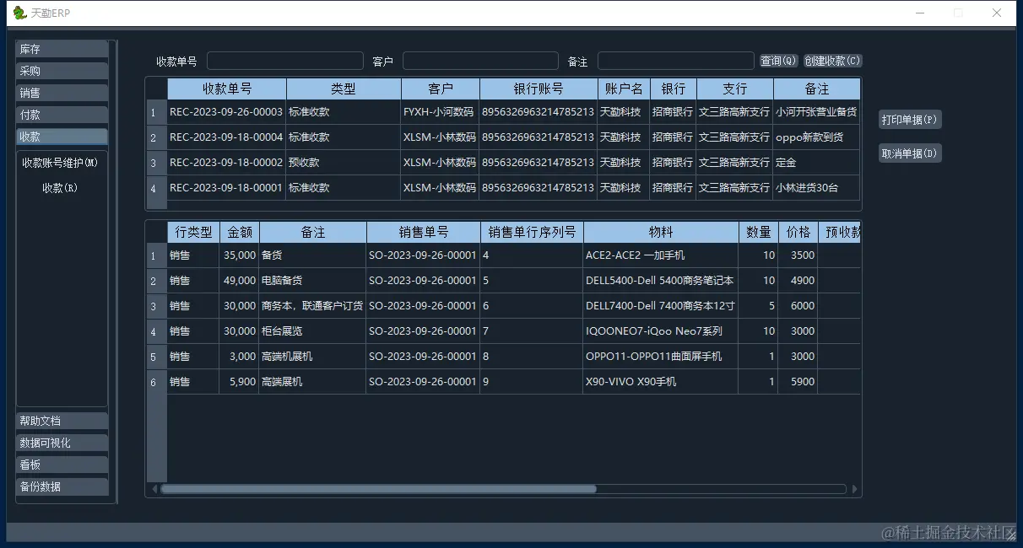Image resolution: width=1023 pixels, height=548 pixels.
Task: Open 数据可视化 from the sidebar
Action: [x=61, y=442]
